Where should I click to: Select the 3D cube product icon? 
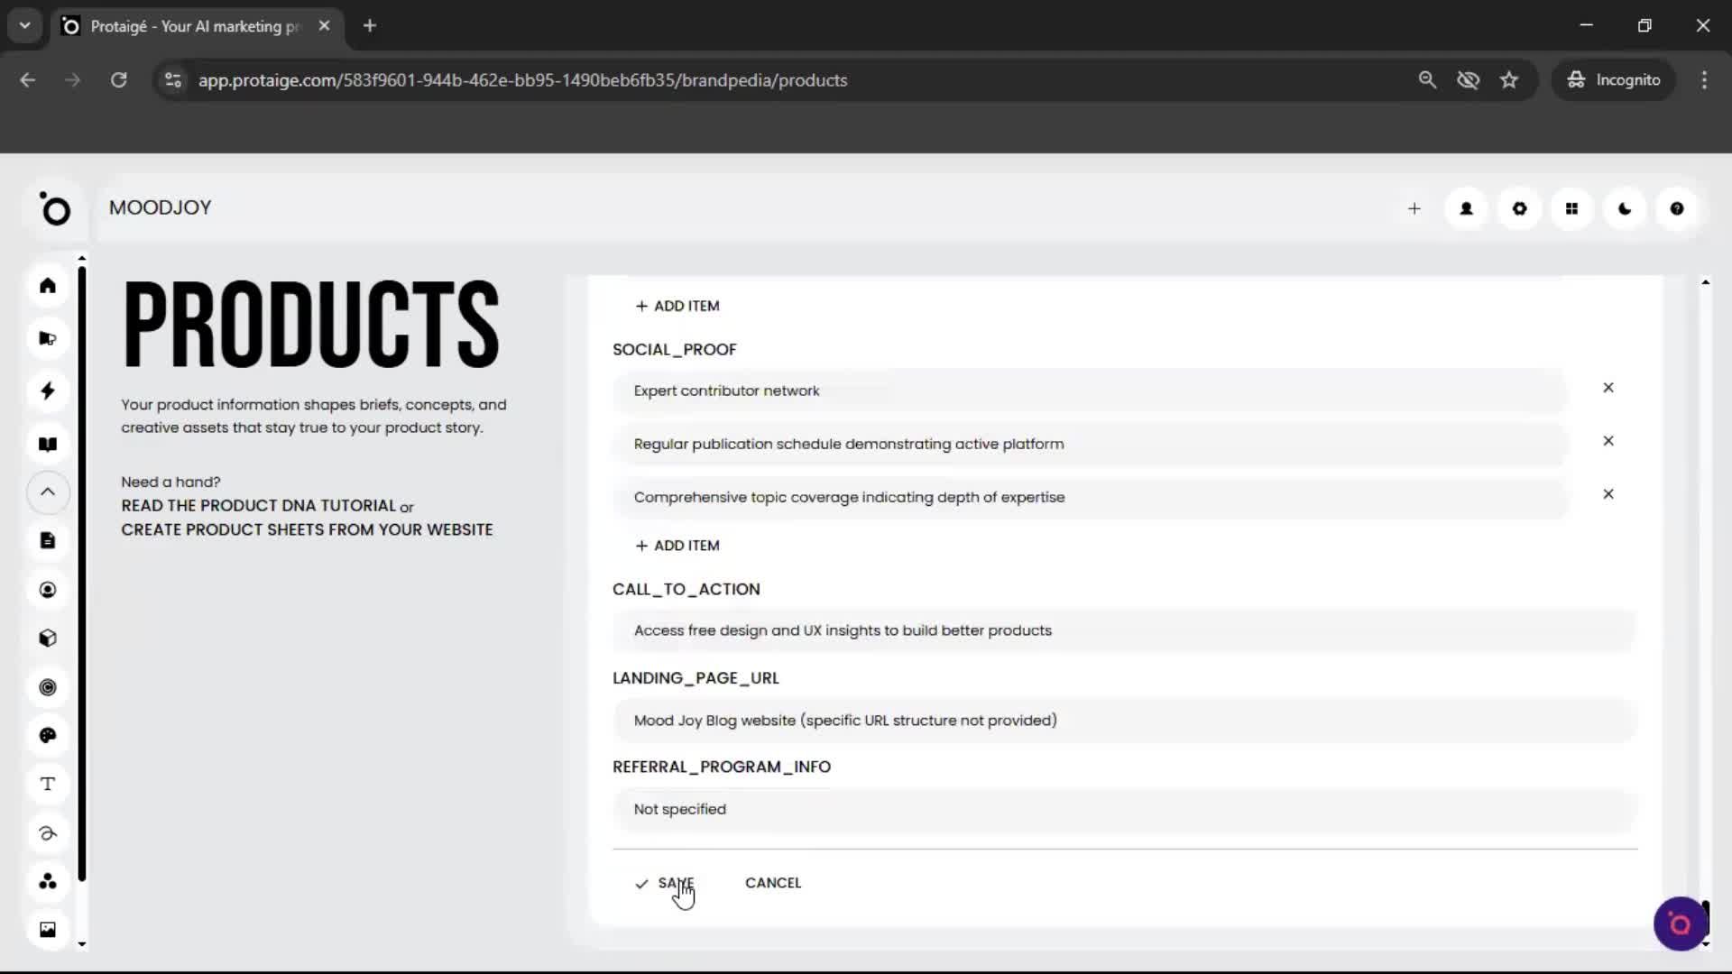(47, 638)
